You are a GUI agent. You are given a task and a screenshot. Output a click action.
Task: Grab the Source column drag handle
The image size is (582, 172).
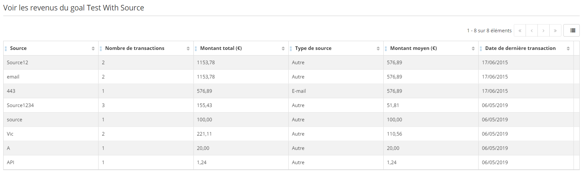tap(6, 49)
